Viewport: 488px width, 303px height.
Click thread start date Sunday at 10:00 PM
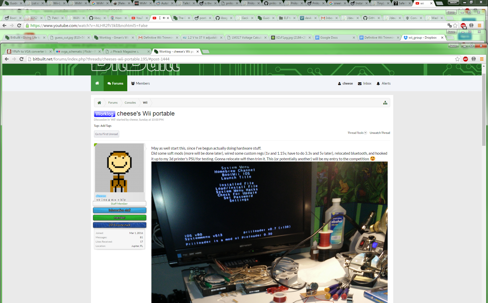click(151, 120)
